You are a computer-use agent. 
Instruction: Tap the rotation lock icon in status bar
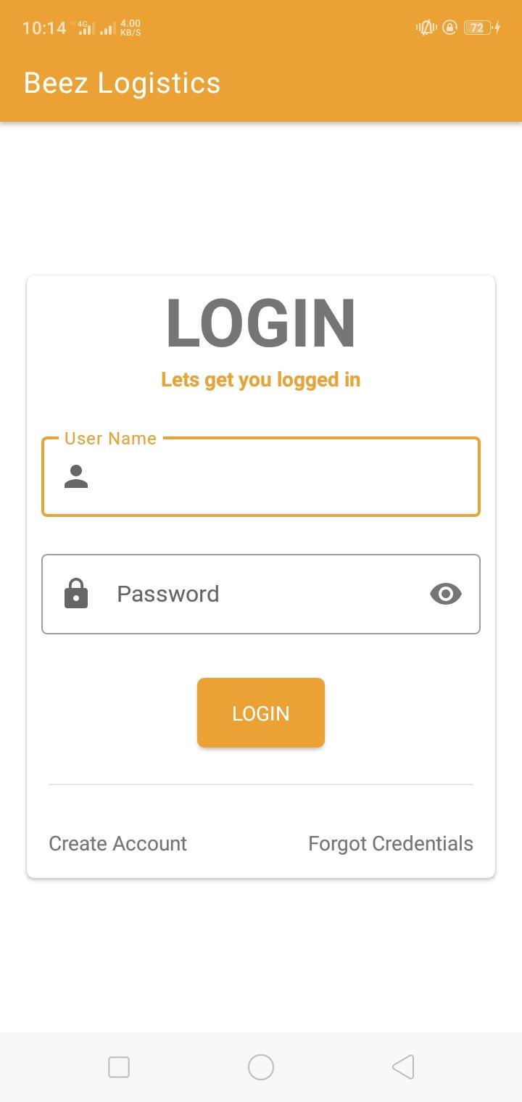[449, 28]
